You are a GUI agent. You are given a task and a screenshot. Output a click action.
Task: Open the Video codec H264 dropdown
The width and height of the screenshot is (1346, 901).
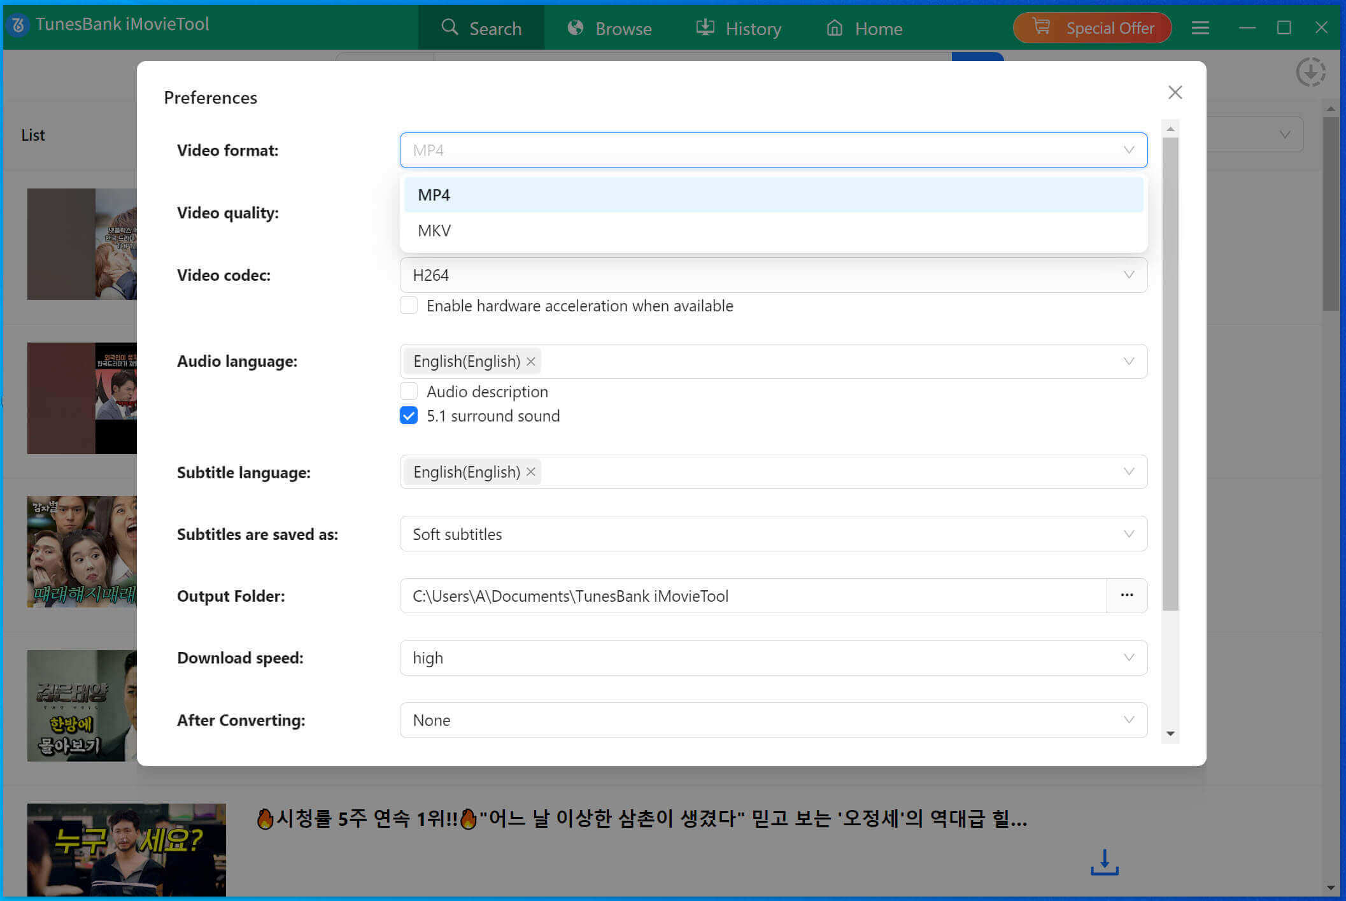[773, 275]
